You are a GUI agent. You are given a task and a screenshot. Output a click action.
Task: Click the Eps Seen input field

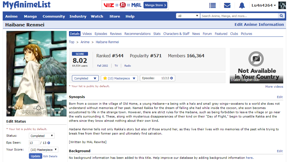[x=34, y=143]
